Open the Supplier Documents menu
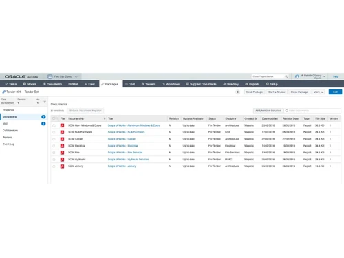 201,84
